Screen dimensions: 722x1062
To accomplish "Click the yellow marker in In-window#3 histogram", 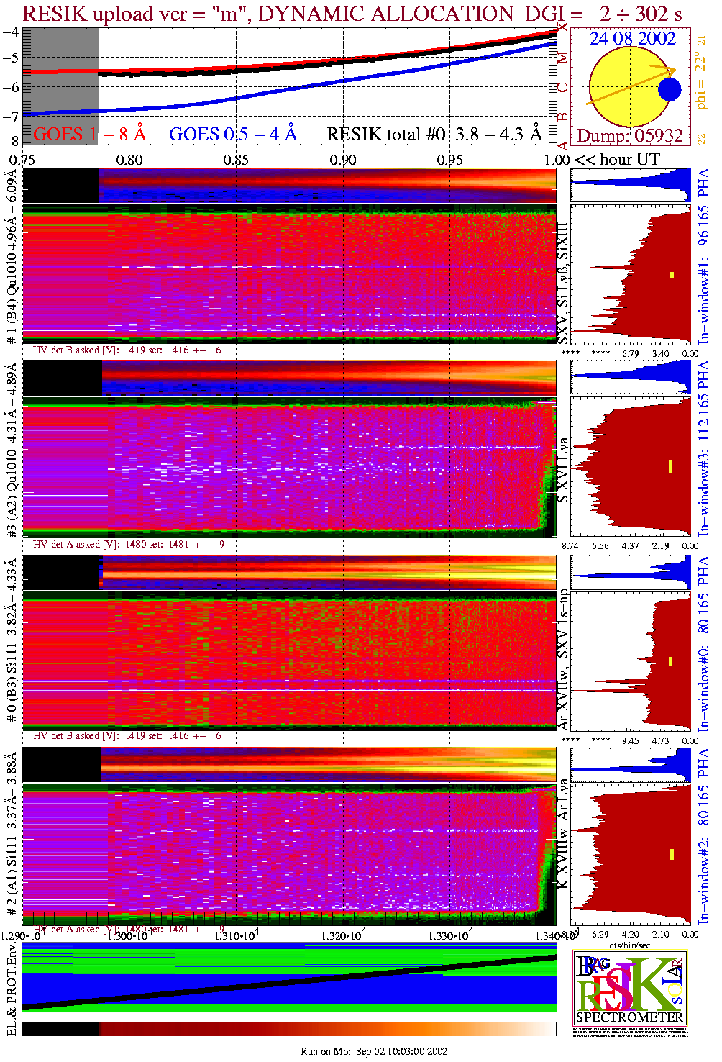I will 670,466.
